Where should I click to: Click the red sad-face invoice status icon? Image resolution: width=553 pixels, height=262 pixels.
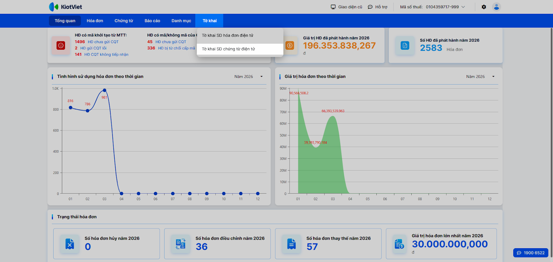[x=61, y=45]
